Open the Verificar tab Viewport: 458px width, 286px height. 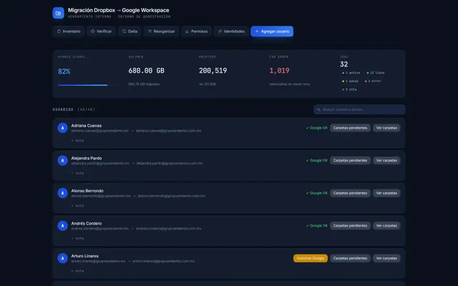coord(101,31)
